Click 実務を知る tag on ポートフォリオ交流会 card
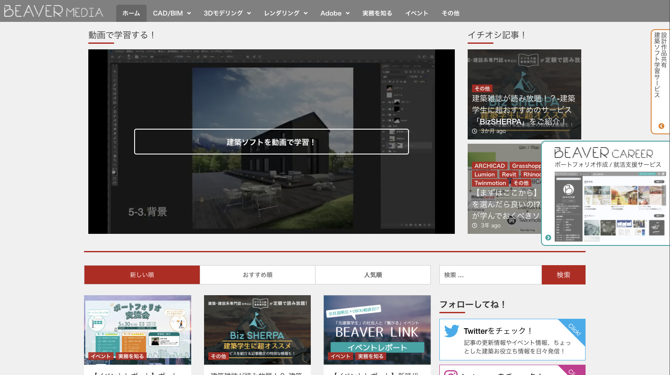 pyautogui.click(x=131, y=356)
